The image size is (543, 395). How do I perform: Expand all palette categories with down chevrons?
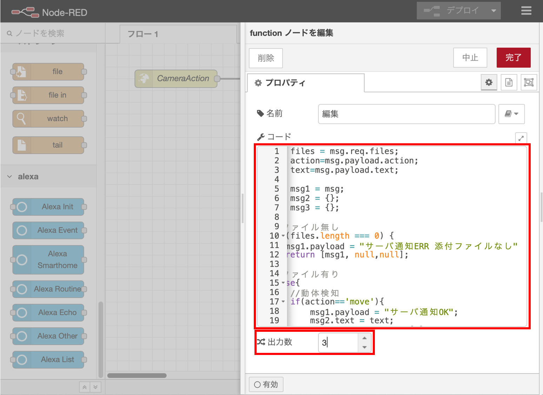(95, 387)
